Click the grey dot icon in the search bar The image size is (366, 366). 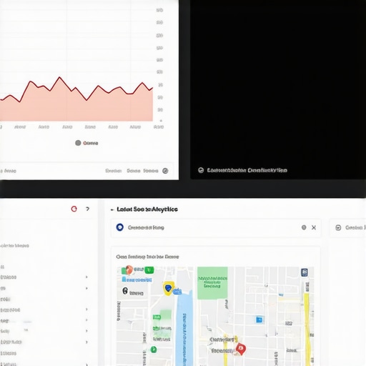click(x=304, y=227)
